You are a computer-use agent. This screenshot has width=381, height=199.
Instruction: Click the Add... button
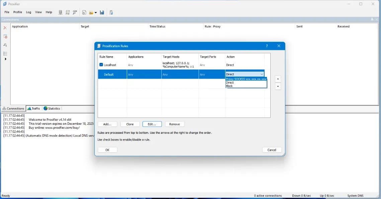click(x=107, y=124)
